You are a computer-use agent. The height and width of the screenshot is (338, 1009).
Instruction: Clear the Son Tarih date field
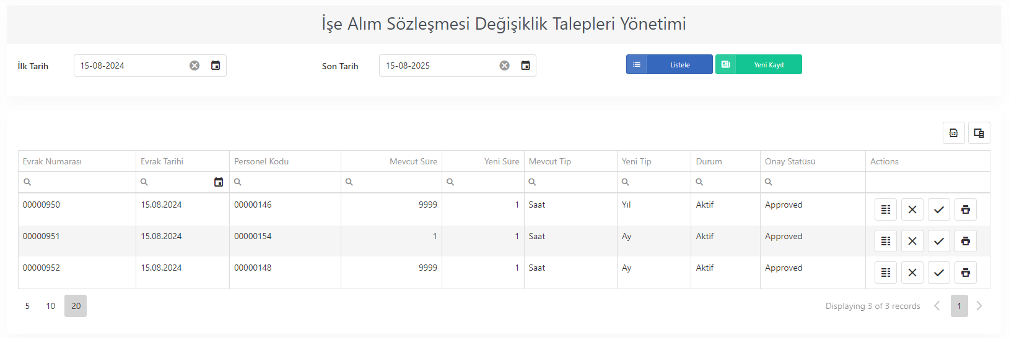505,65
